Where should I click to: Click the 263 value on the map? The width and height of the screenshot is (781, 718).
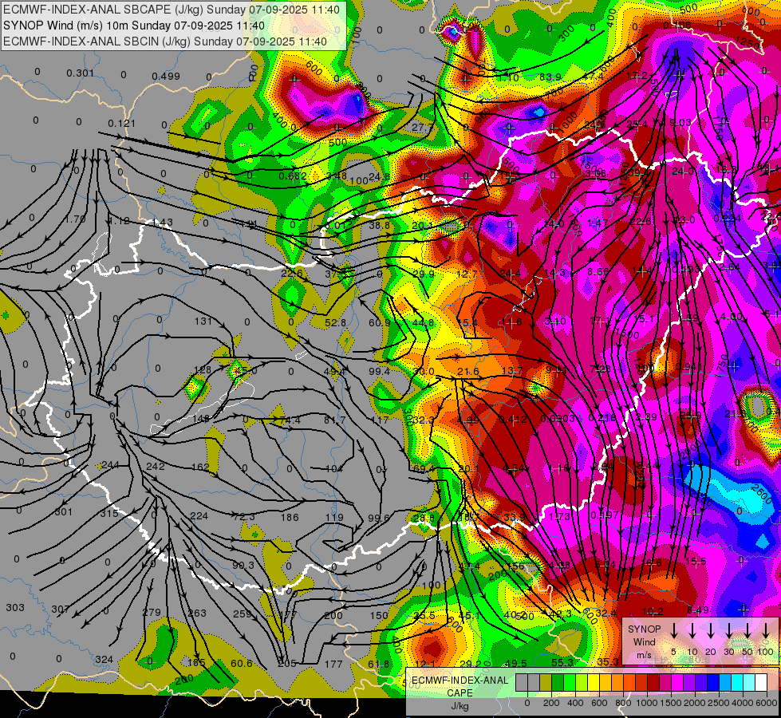(x=197, y=613)
